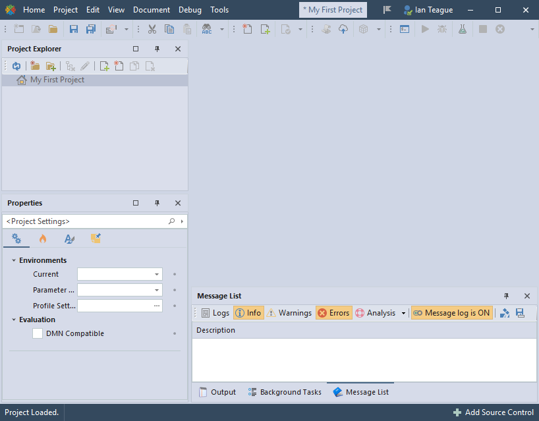The image size is (539, 421).
Task: Click the Save All double-floppy icon
Action: click(x=91, y=29)
